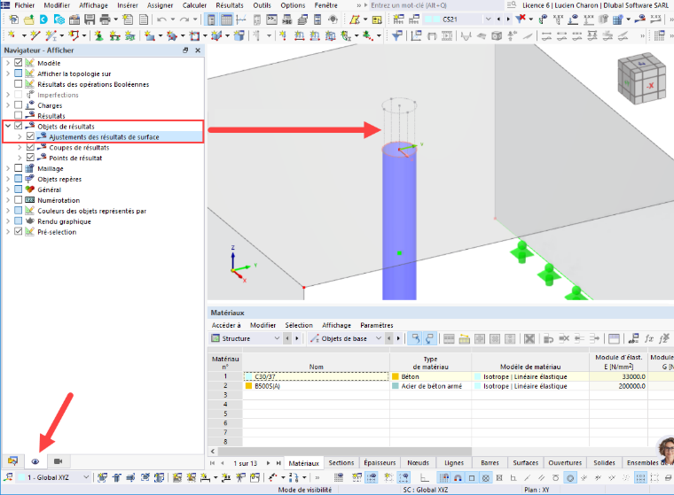Click the print icon in toolbar
Screen dimensions: 674x495
(x=105, y=19)
